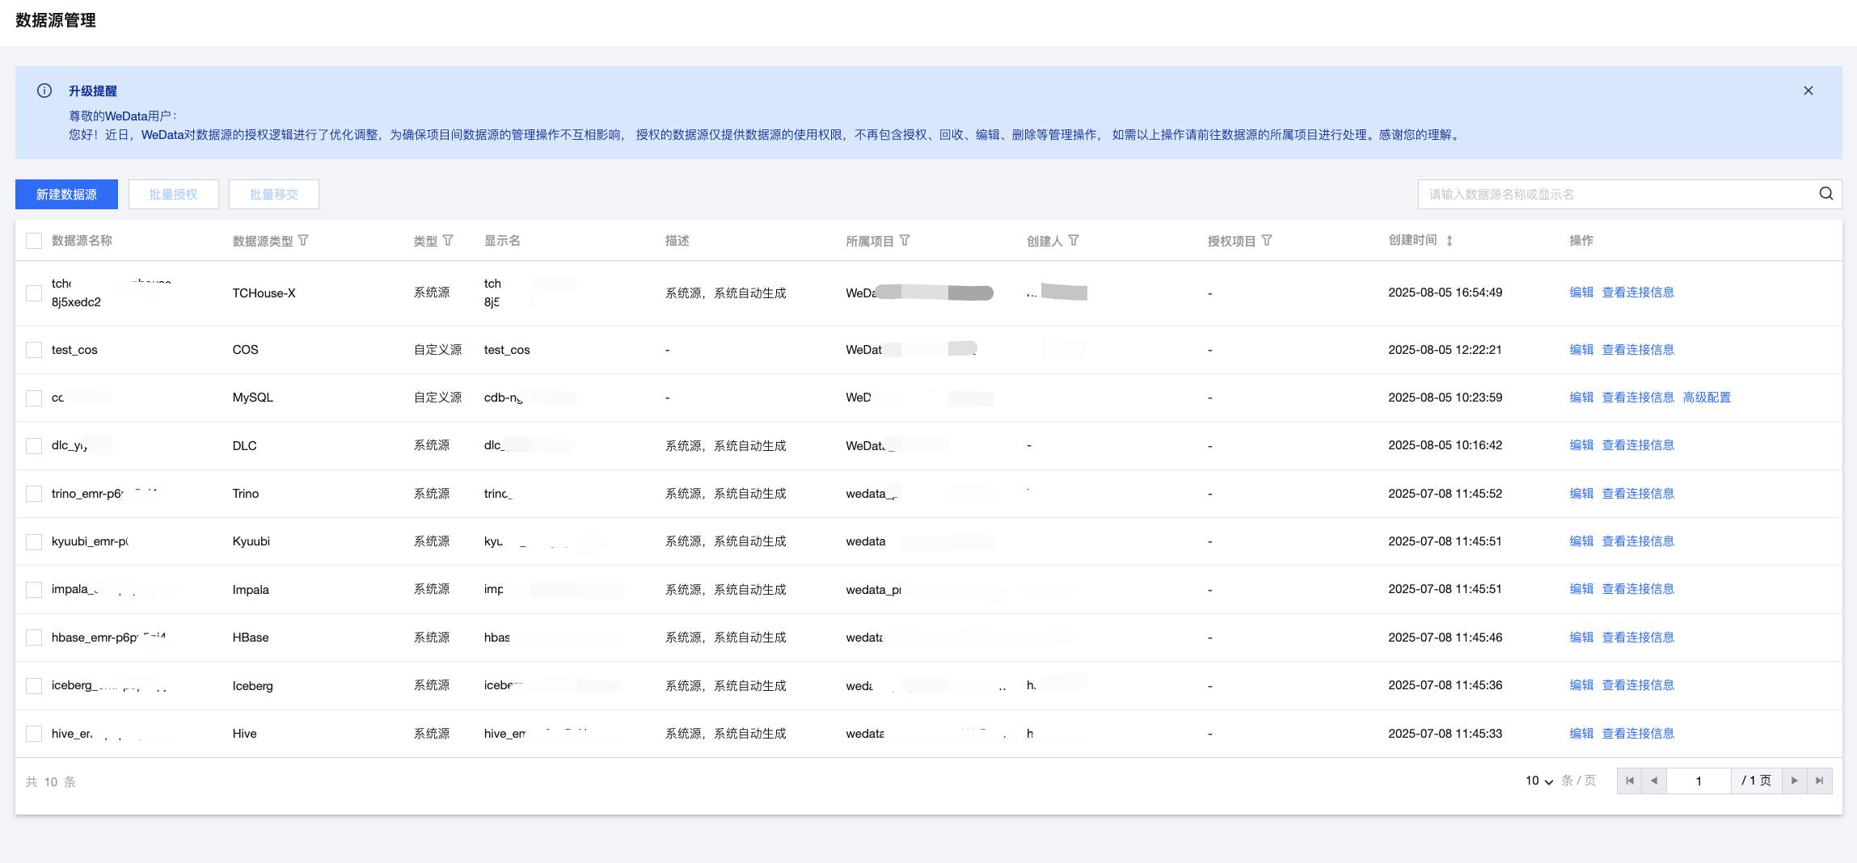This screenshot has width=1857, height=863.
Task: Click 批量授权 button
Action: (x=173, y=195)
